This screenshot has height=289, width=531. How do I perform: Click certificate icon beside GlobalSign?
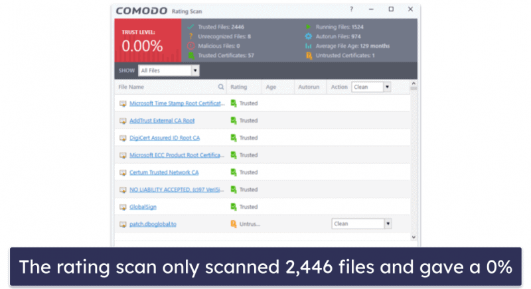(x=123, y=207)
